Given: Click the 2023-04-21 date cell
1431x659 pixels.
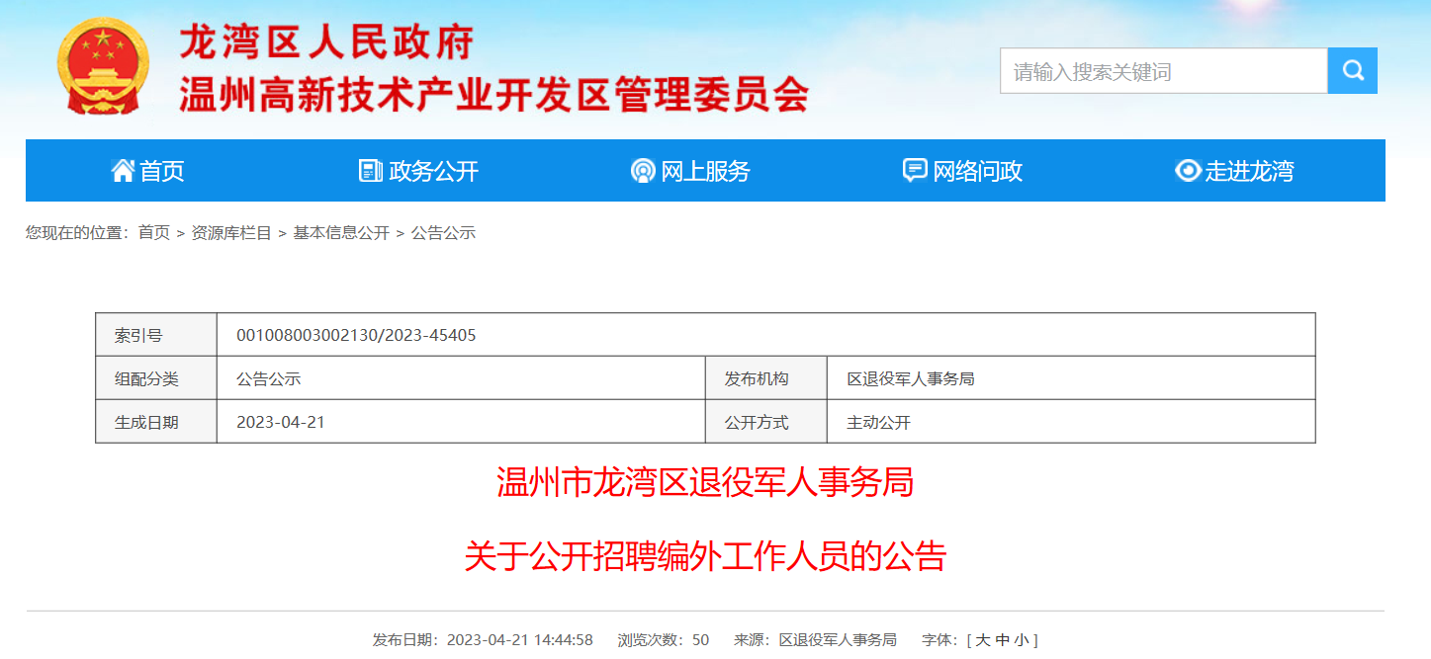Looking at the screenshot, I should click(x=281, y=422).
